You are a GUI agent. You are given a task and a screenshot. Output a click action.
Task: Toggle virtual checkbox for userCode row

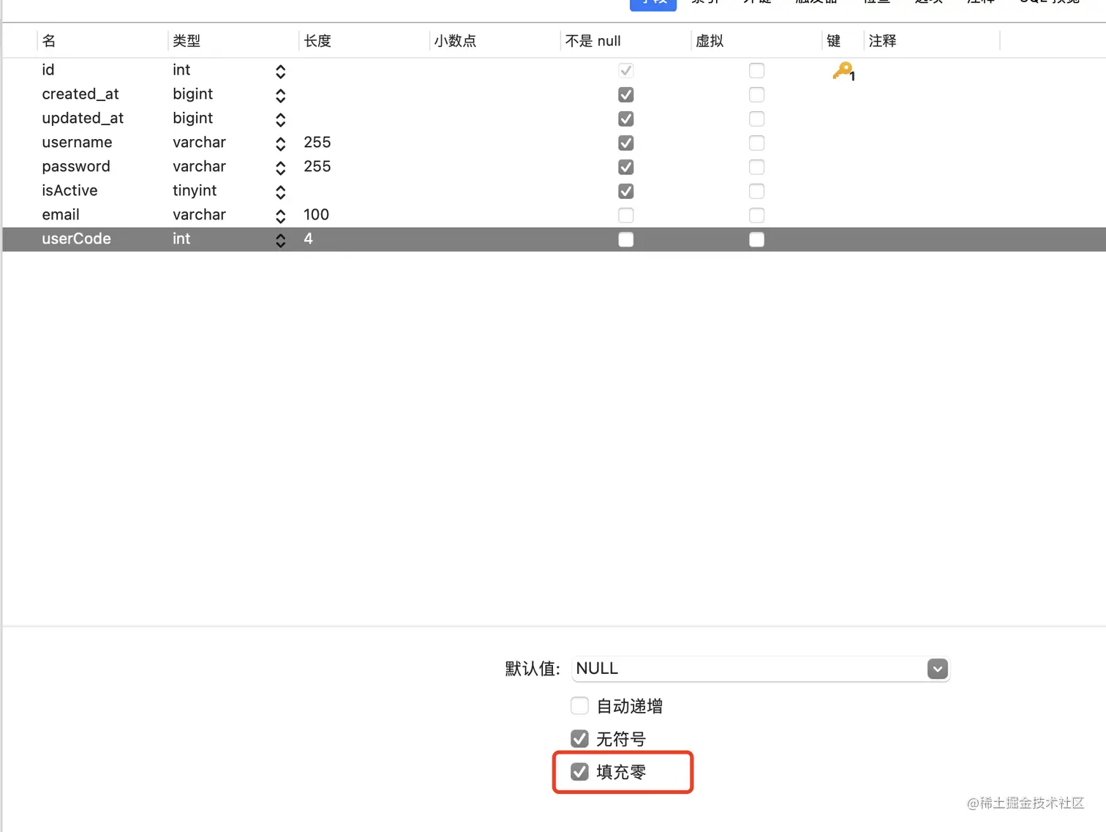point(756,239)
